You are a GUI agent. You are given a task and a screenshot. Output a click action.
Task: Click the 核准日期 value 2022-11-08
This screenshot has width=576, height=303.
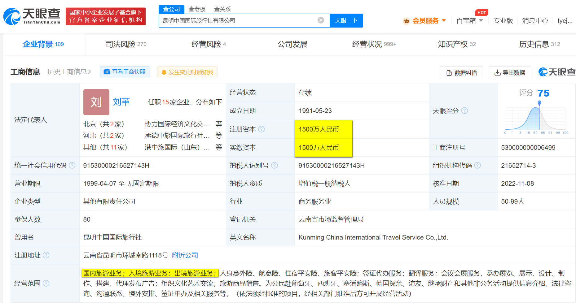pyautogui.click(x=517, y=184)
